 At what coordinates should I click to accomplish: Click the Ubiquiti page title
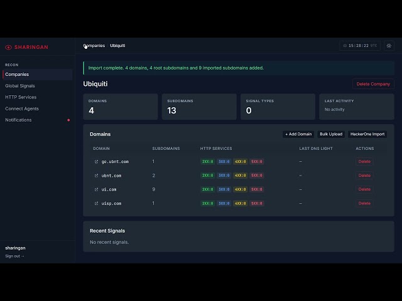[x=95, y=84]
